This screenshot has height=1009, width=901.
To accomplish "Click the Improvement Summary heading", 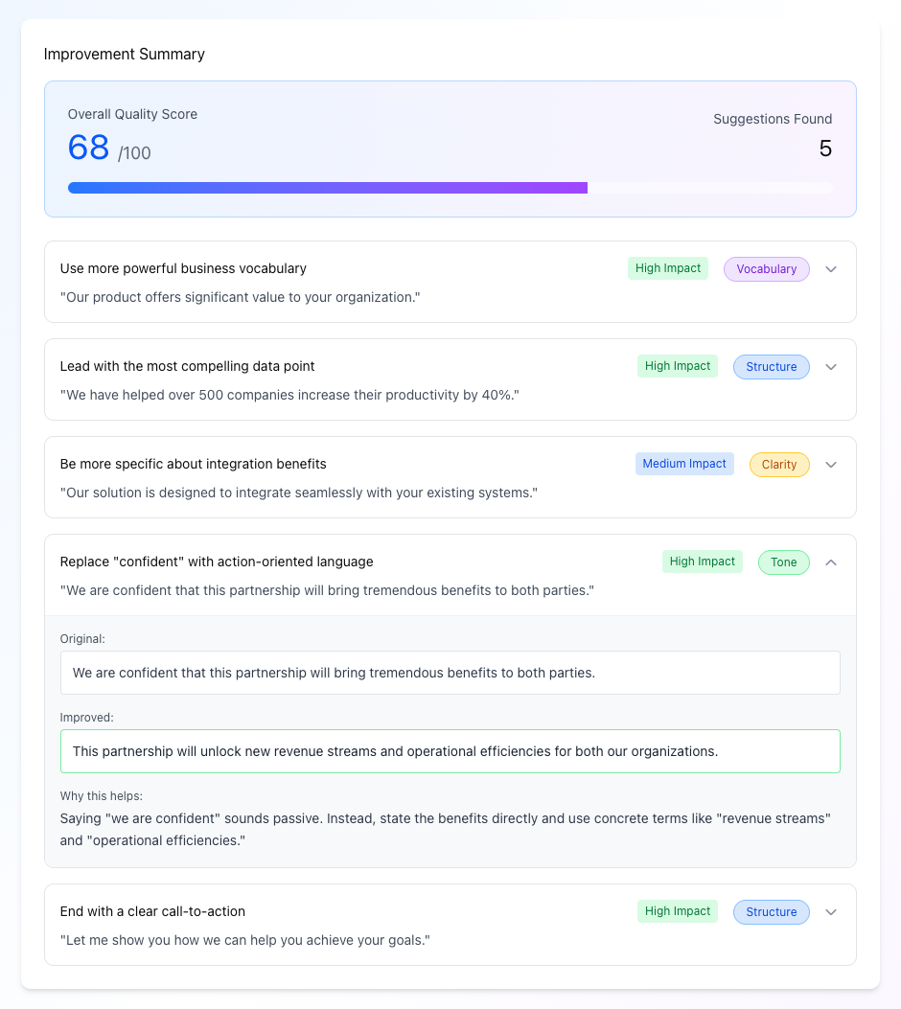I will tap(124, 55).
